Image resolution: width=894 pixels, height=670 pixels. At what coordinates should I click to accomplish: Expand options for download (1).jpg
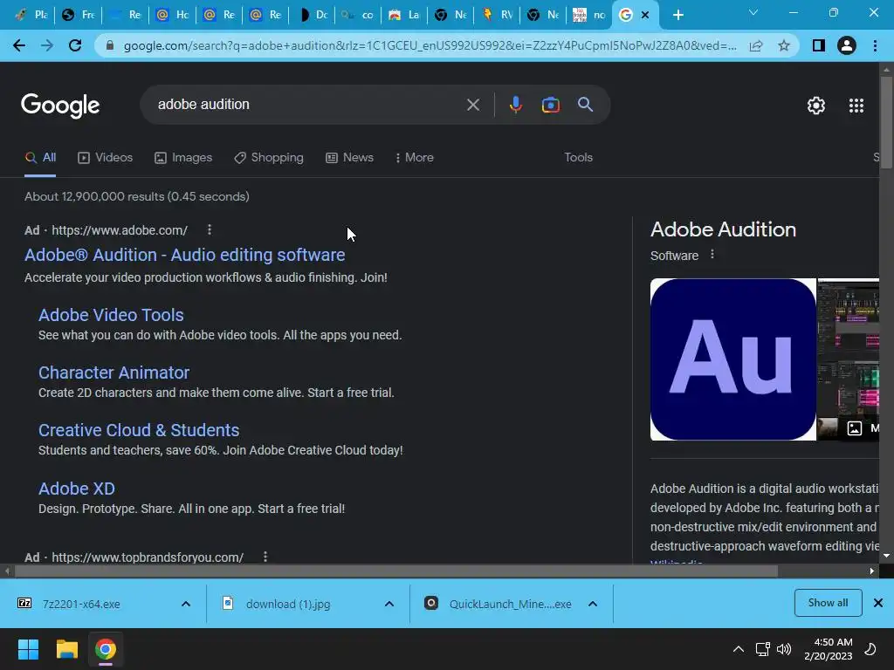(389, 604)
